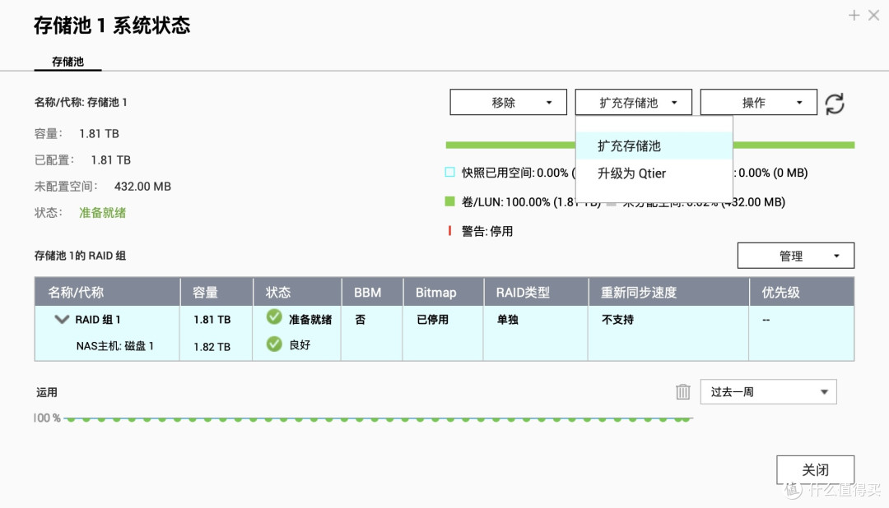Click the 关闭 button

[815, 469]
